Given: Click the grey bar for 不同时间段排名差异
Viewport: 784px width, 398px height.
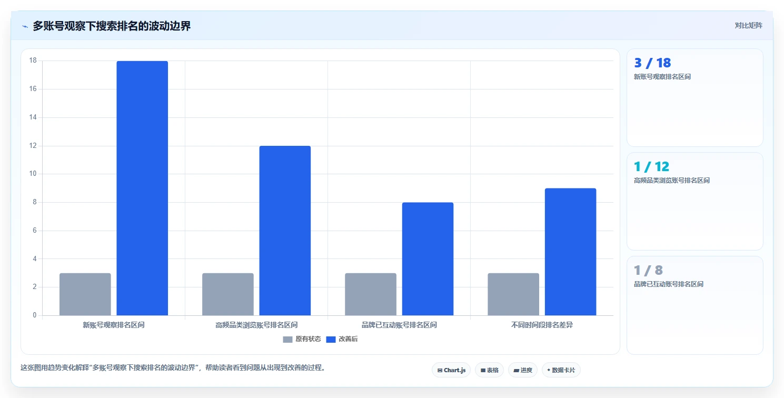Looking at the screenshot, I should coord(513,294).
